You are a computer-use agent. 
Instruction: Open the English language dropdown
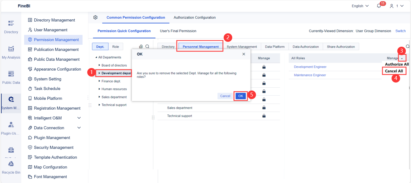point(360,6)
